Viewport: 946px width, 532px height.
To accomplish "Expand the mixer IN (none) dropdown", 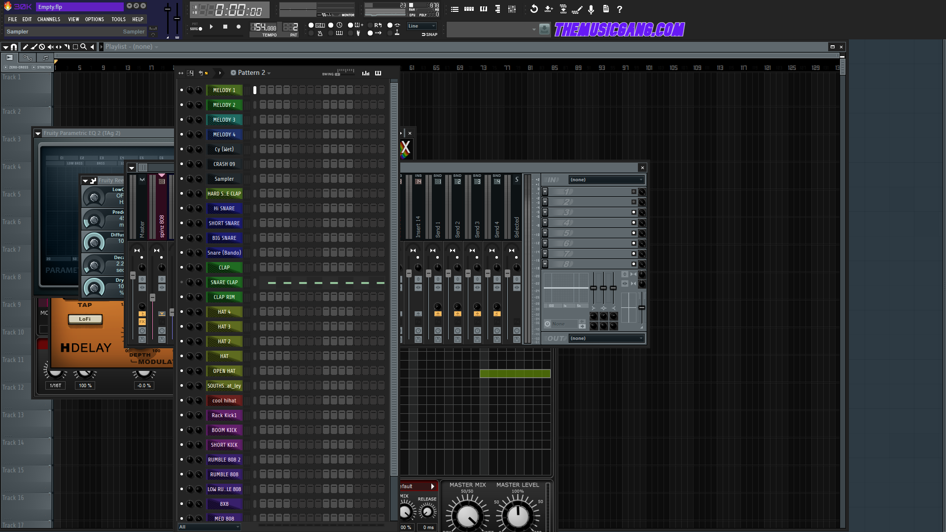I will click(606, 180).
